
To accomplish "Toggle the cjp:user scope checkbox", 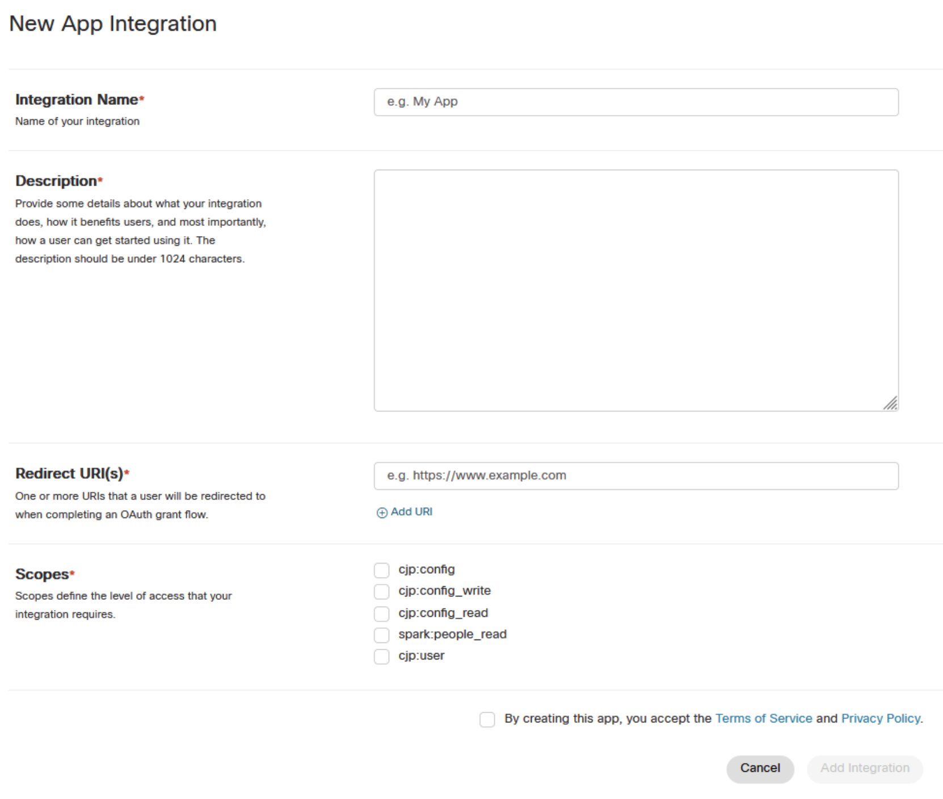I will point(382,657).
